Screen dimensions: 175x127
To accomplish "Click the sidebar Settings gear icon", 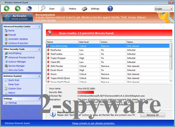I will tap(6, 103).
